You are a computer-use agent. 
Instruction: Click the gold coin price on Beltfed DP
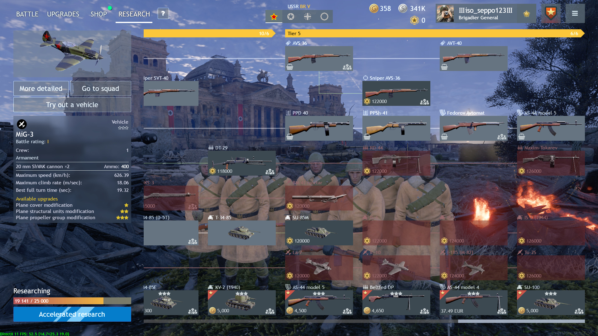(367, 310)
